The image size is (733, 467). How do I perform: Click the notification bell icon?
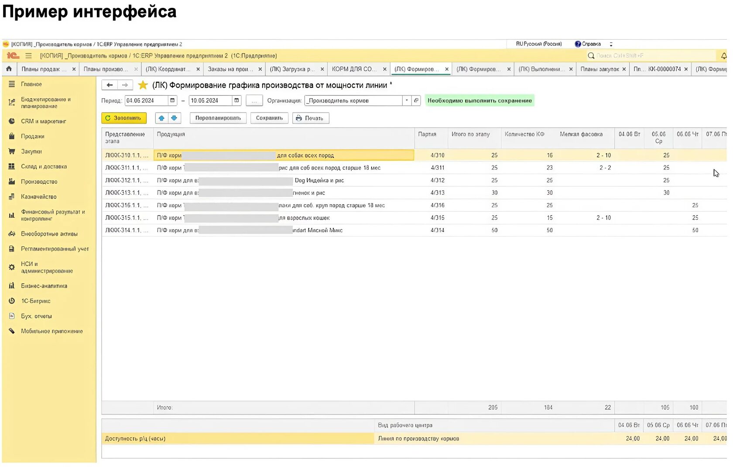coord(723,56)
